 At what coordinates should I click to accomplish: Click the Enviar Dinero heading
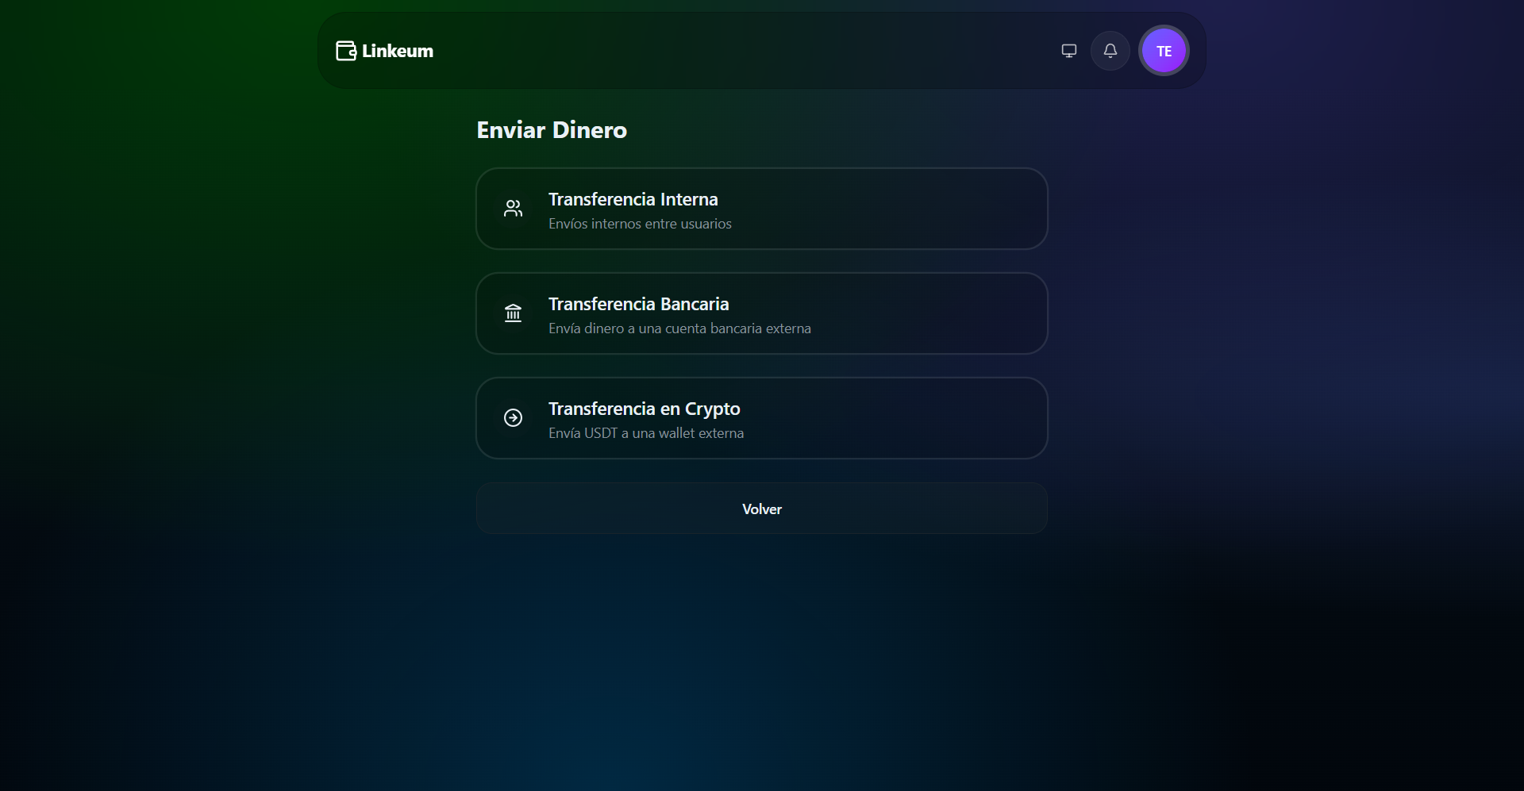click(x=552, y=130)
